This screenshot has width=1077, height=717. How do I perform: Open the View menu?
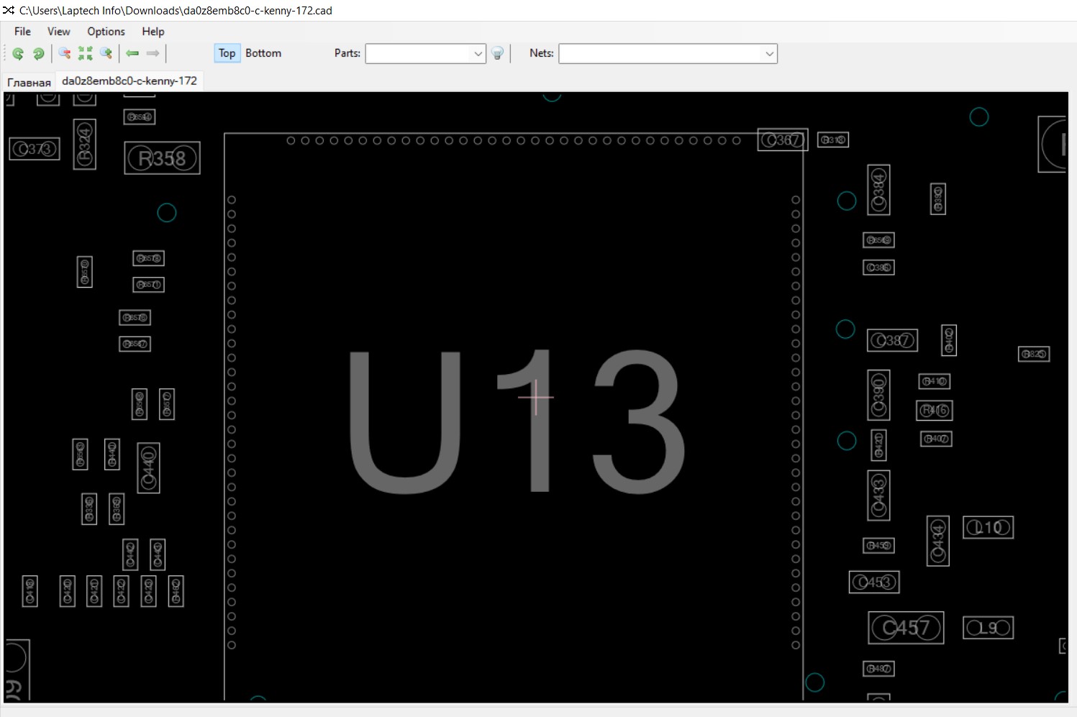[59, 32]
